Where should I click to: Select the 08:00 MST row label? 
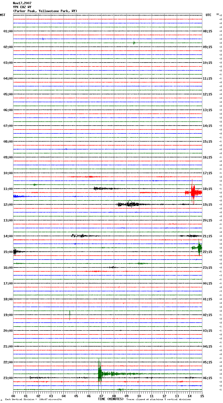pyautogui.click(x=8, y=142)
